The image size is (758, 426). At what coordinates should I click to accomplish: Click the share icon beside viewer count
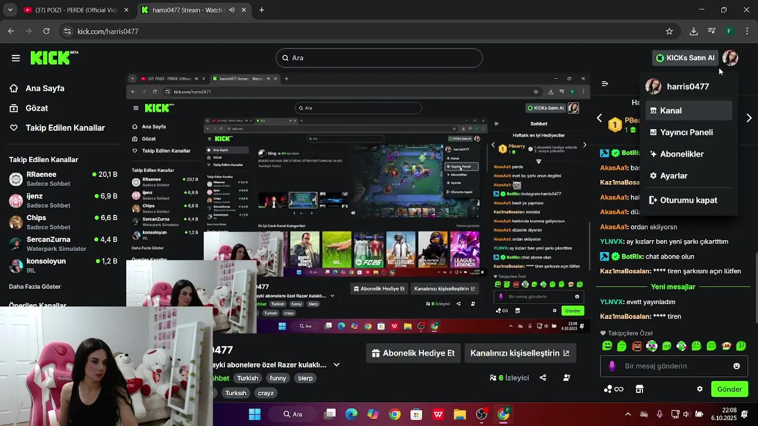(543, 377)
